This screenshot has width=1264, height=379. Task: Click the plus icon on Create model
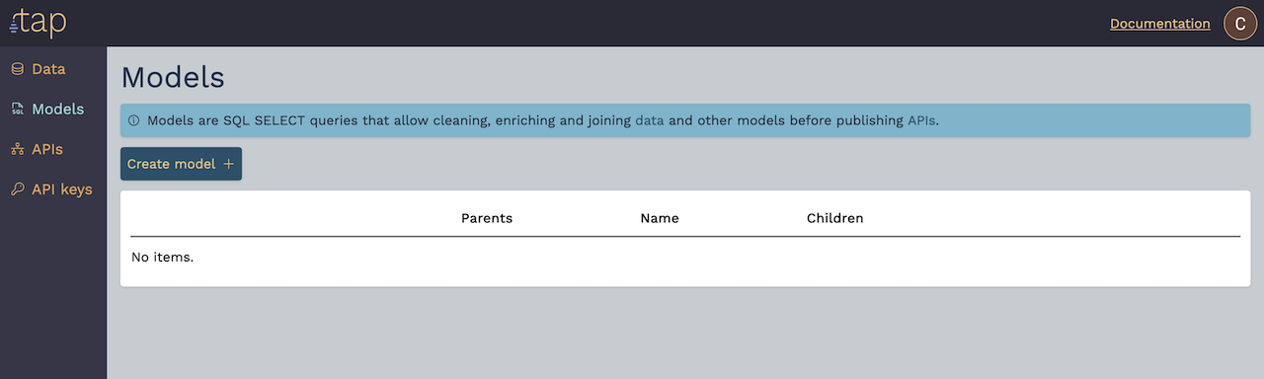click(228, 164)
